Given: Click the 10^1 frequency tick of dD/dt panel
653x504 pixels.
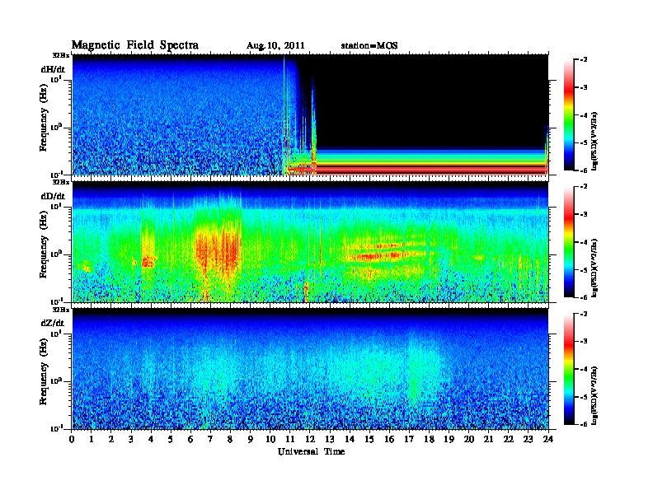Looking at the screenshot, I should click(56, 207).
